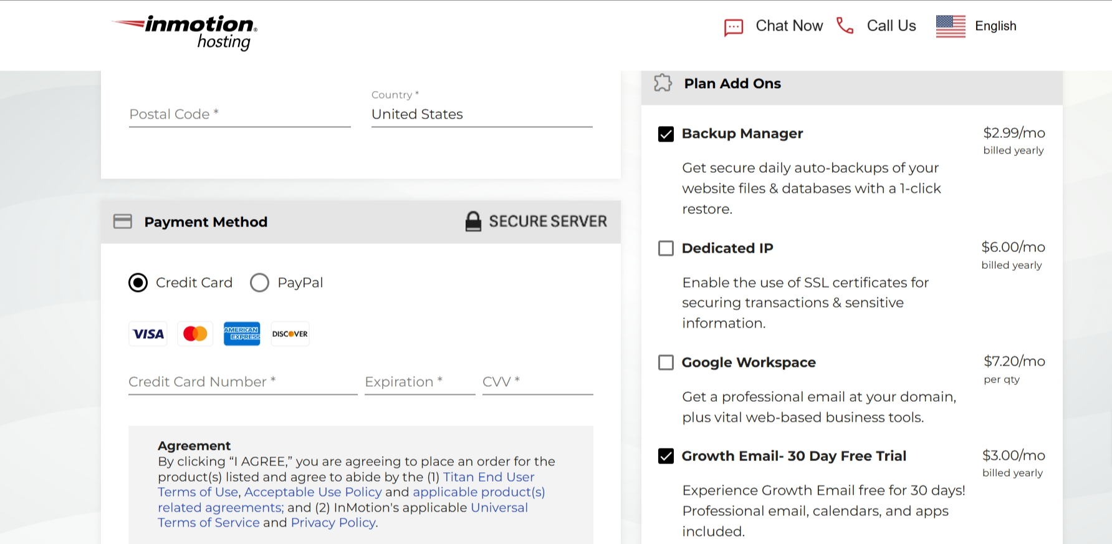Viewport: 1112px width, 544px height.
Task: Click the 'per qty' billing note
Action: coord(1002,379)
